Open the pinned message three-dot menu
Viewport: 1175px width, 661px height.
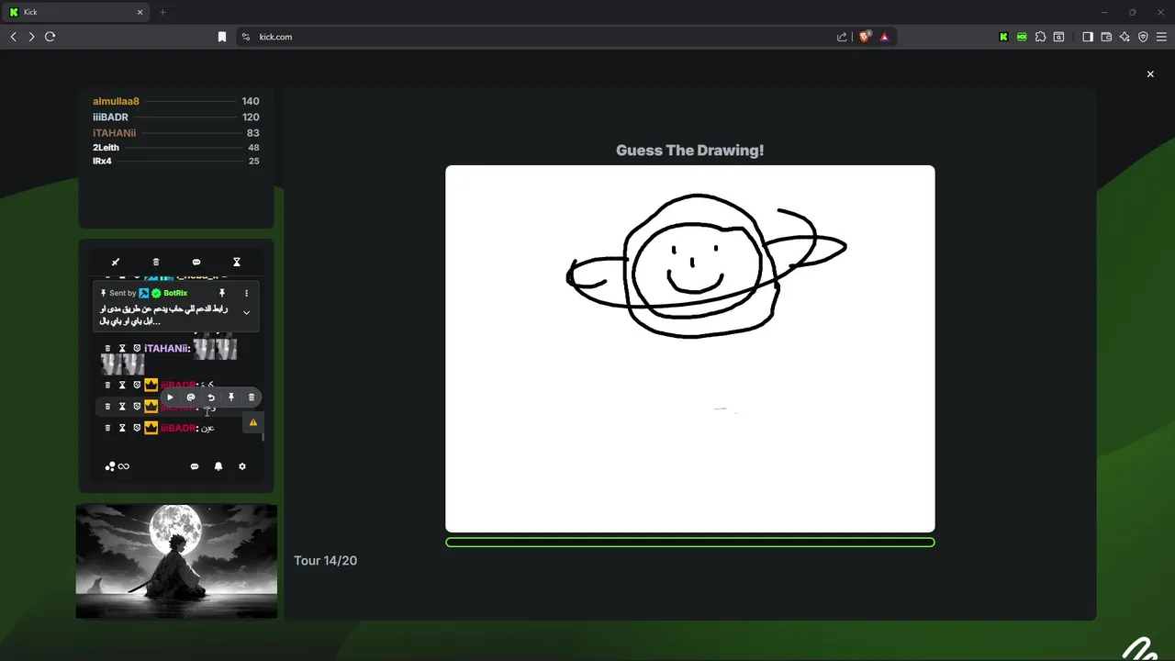click(246, 293)
